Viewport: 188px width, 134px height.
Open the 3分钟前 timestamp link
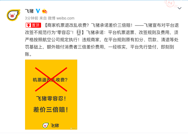pyautogui.click(x=32, y=18)
